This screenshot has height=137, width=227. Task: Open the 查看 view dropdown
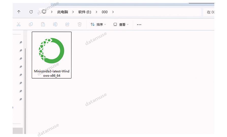tap(121, 24)
